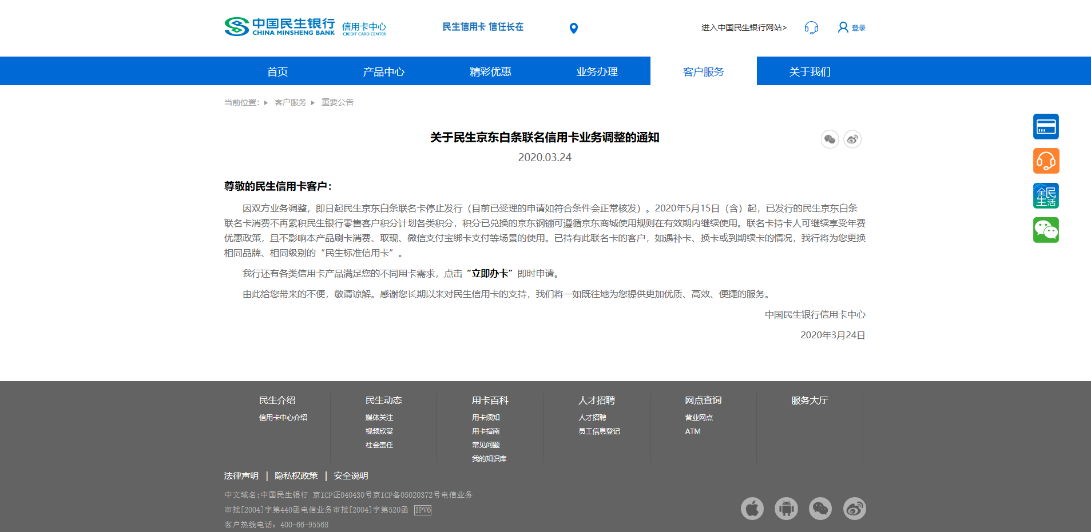Open the 关于我们 navigation tab
The height and width of the screenshot is (532, 1091).
click(x=810, y=71)
